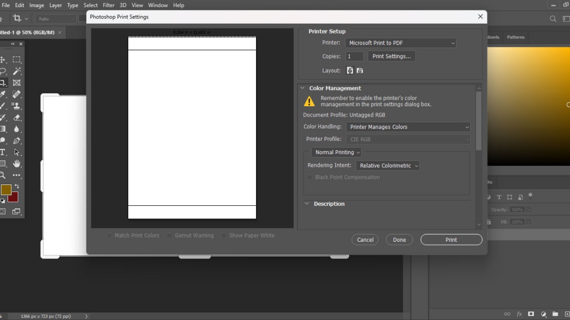Select the Zoom tool
The image size is (570, 320).
coord(4,175)
